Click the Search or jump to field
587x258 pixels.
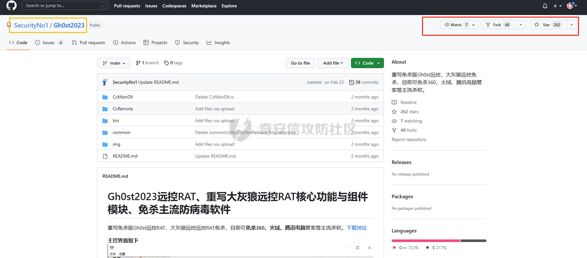65,5
